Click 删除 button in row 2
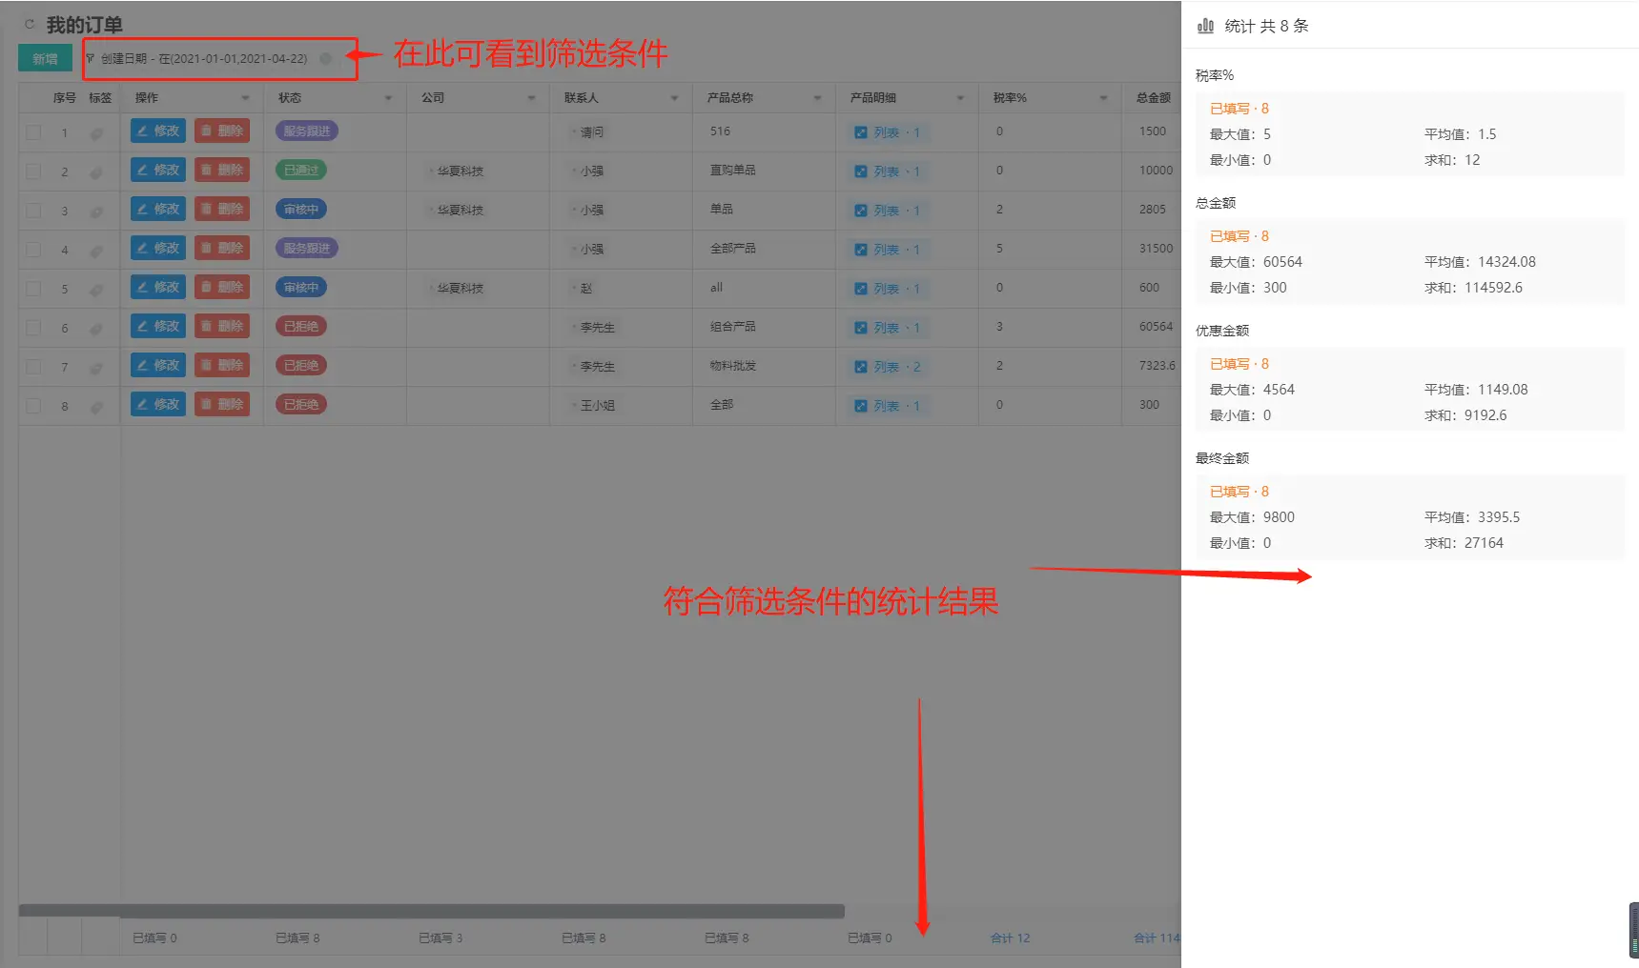The height and width of the screenshot is (968, 1639). (222, 171)
